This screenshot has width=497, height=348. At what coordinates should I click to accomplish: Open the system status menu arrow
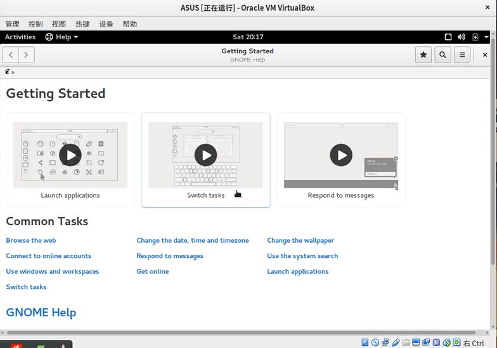click(x=487, y=37)
